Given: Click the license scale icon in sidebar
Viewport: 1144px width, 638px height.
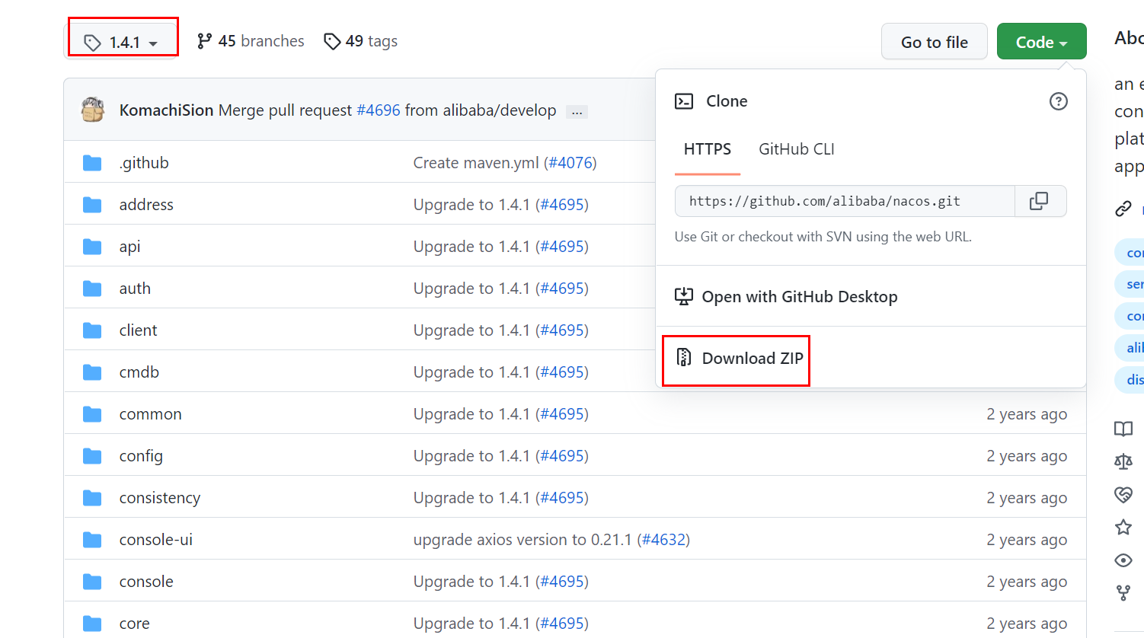Looking at the screenshot, I should tap(1123, 461).
